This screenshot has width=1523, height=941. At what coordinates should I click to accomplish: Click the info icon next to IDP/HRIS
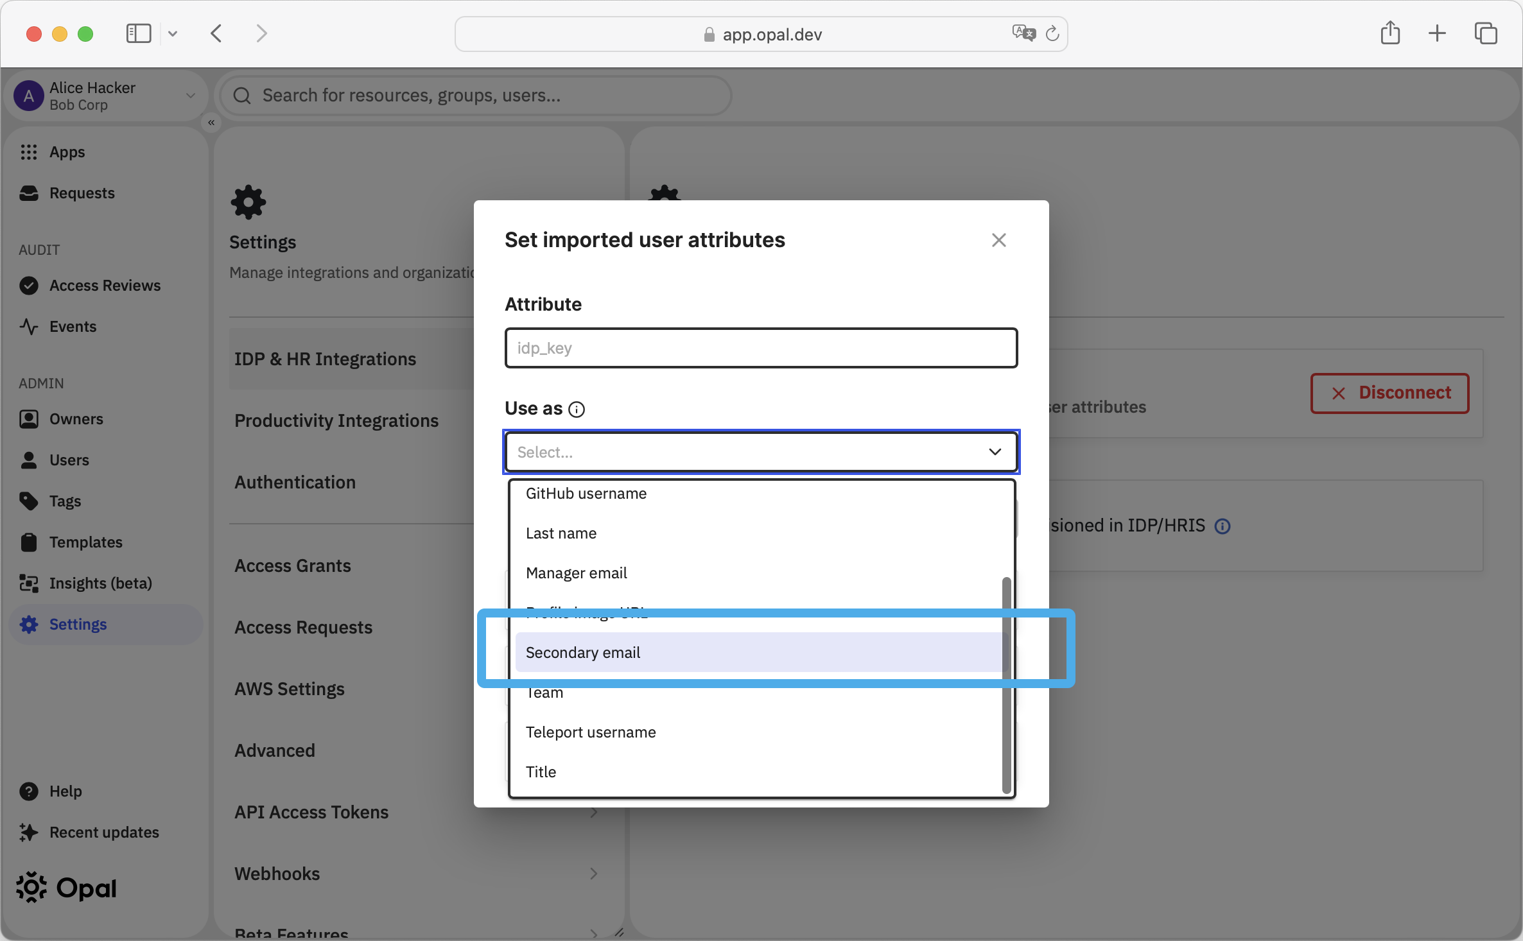coord(1223,526)
